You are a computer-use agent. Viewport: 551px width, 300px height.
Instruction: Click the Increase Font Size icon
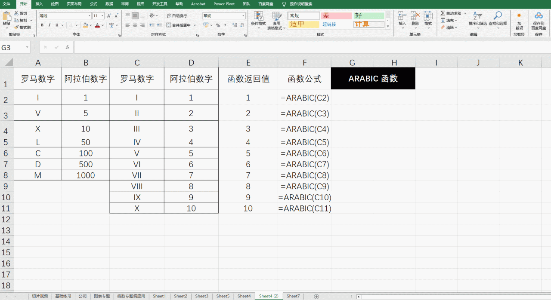pos(109,16)
